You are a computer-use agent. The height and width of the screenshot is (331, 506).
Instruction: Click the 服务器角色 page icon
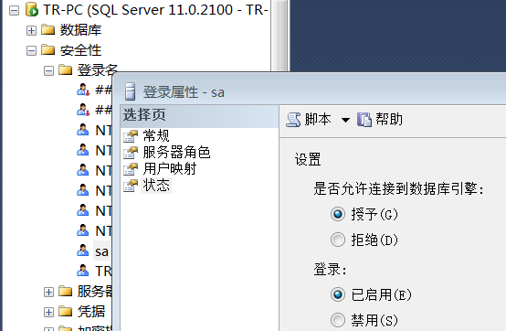pyautogui.click(x=131, y=153)
